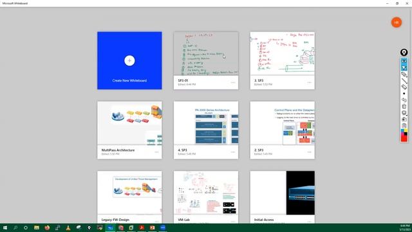
Task: Open more options for 2. SP3 board
Action: [309, 152]
